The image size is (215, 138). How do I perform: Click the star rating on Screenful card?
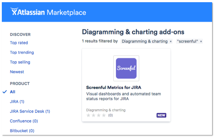point(96,115)
